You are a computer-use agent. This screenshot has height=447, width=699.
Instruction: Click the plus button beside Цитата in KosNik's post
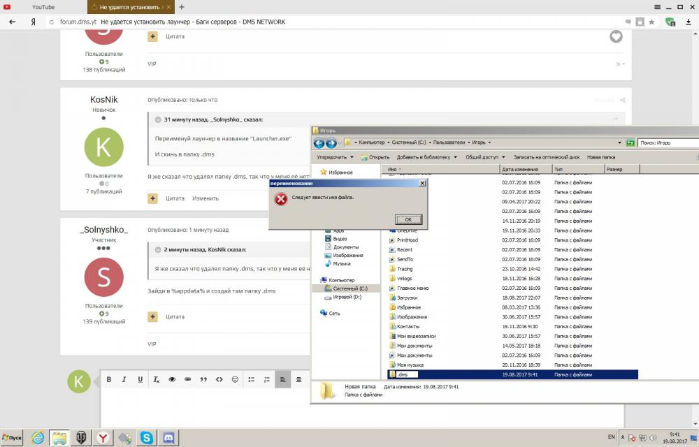pyautogui.click(x=153, y=198)
